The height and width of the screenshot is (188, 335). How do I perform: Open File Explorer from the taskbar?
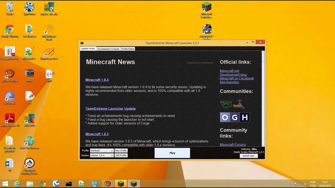click(30, 184)
